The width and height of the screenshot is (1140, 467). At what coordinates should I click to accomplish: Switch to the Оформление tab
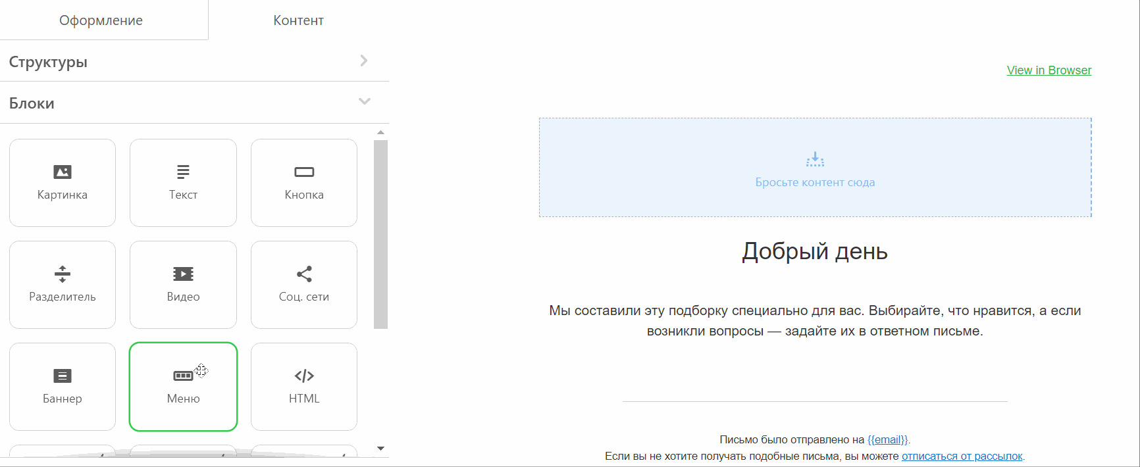pyautogui.click(x=101, y=20)
